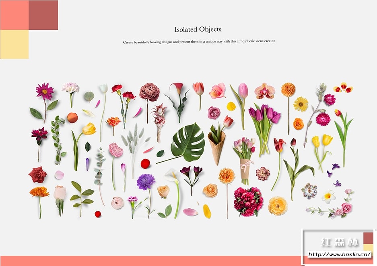This screenshot has width=377, height=266.
Task: Select the red rose head
Action: pyautogui.click(x=38, y=175)
